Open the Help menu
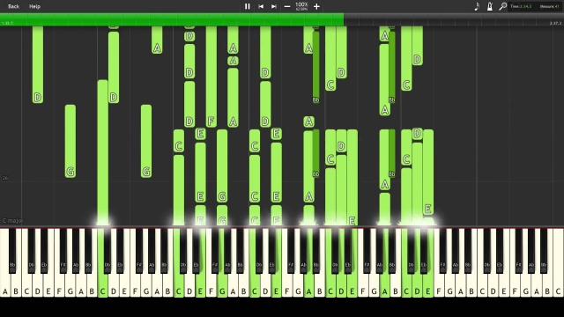The image size is (564, 317). (x=34, y=6)
